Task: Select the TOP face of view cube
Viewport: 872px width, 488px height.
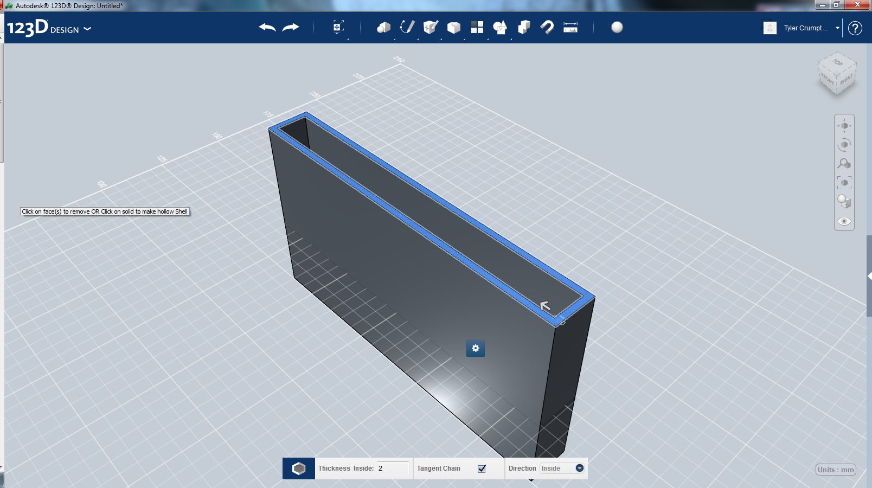Action: 838,62
